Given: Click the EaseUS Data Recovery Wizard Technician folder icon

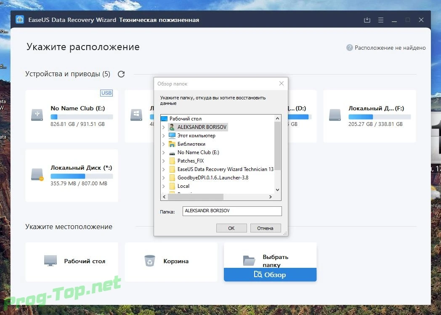Looking at the screenshot, I should pos(172,169).
